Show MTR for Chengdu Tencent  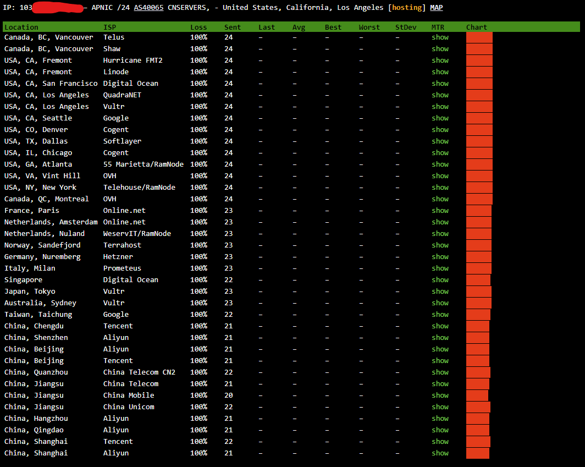440,326
